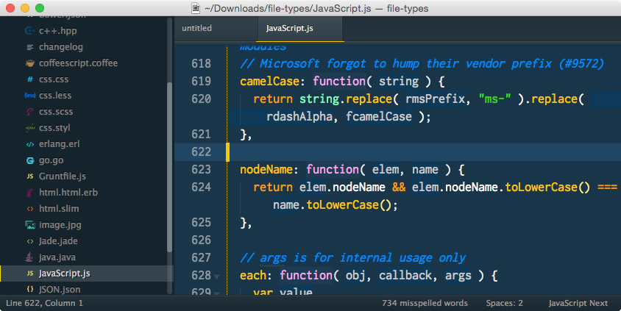Click the Java icon beside java.java

(30, 257)
